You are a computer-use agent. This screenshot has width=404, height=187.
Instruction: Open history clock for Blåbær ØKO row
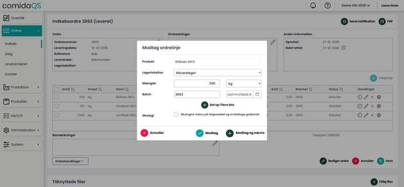(x=360, y=97)
